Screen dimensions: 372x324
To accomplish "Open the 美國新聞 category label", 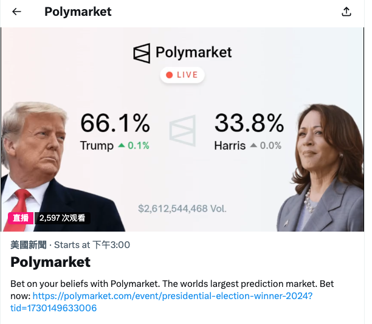I will point(28,245).
